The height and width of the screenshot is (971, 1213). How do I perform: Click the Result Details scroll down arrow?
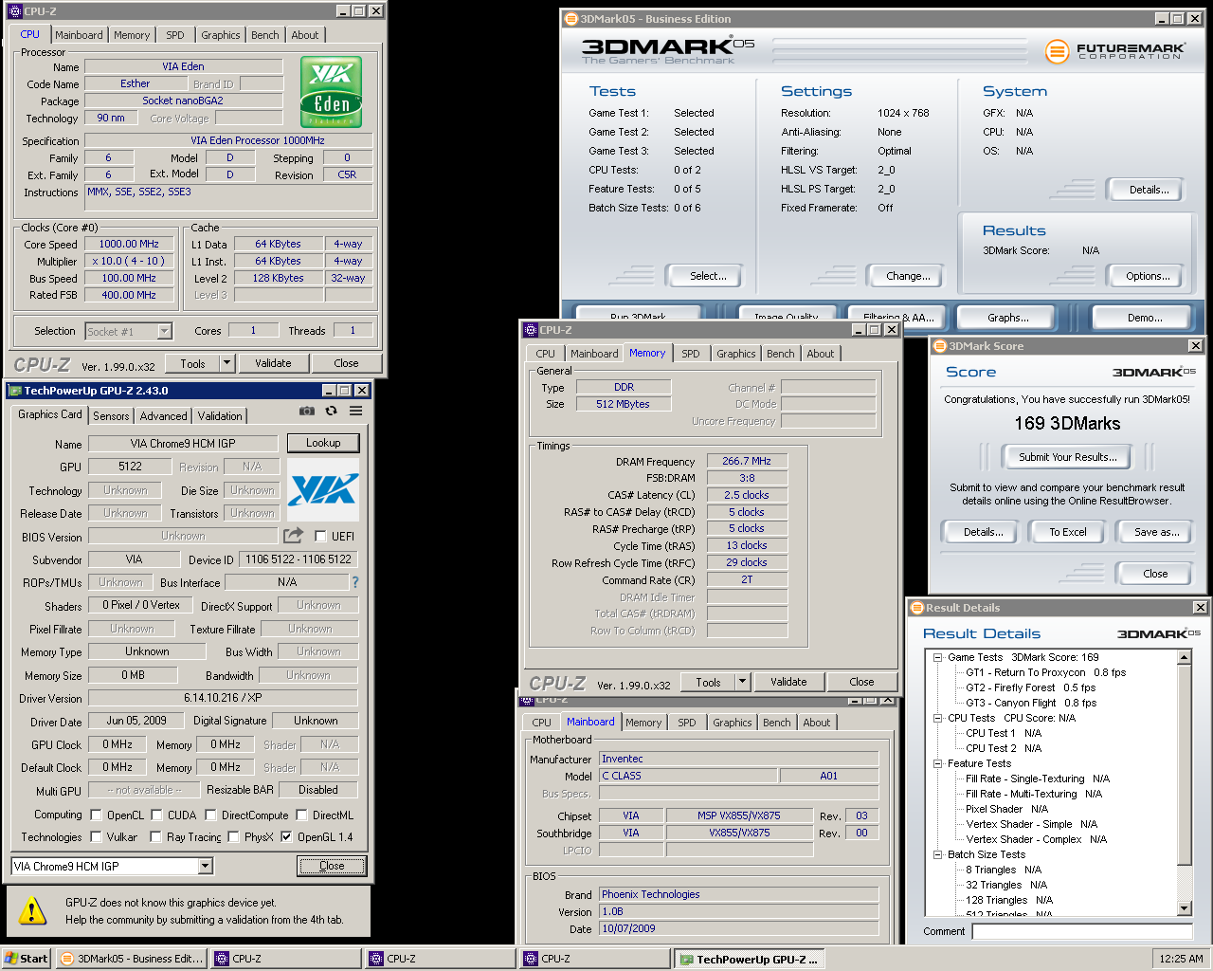1184,908
